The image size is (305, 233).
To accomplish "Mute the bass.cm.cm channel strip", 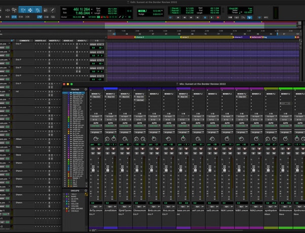I will tap(186, 153).
